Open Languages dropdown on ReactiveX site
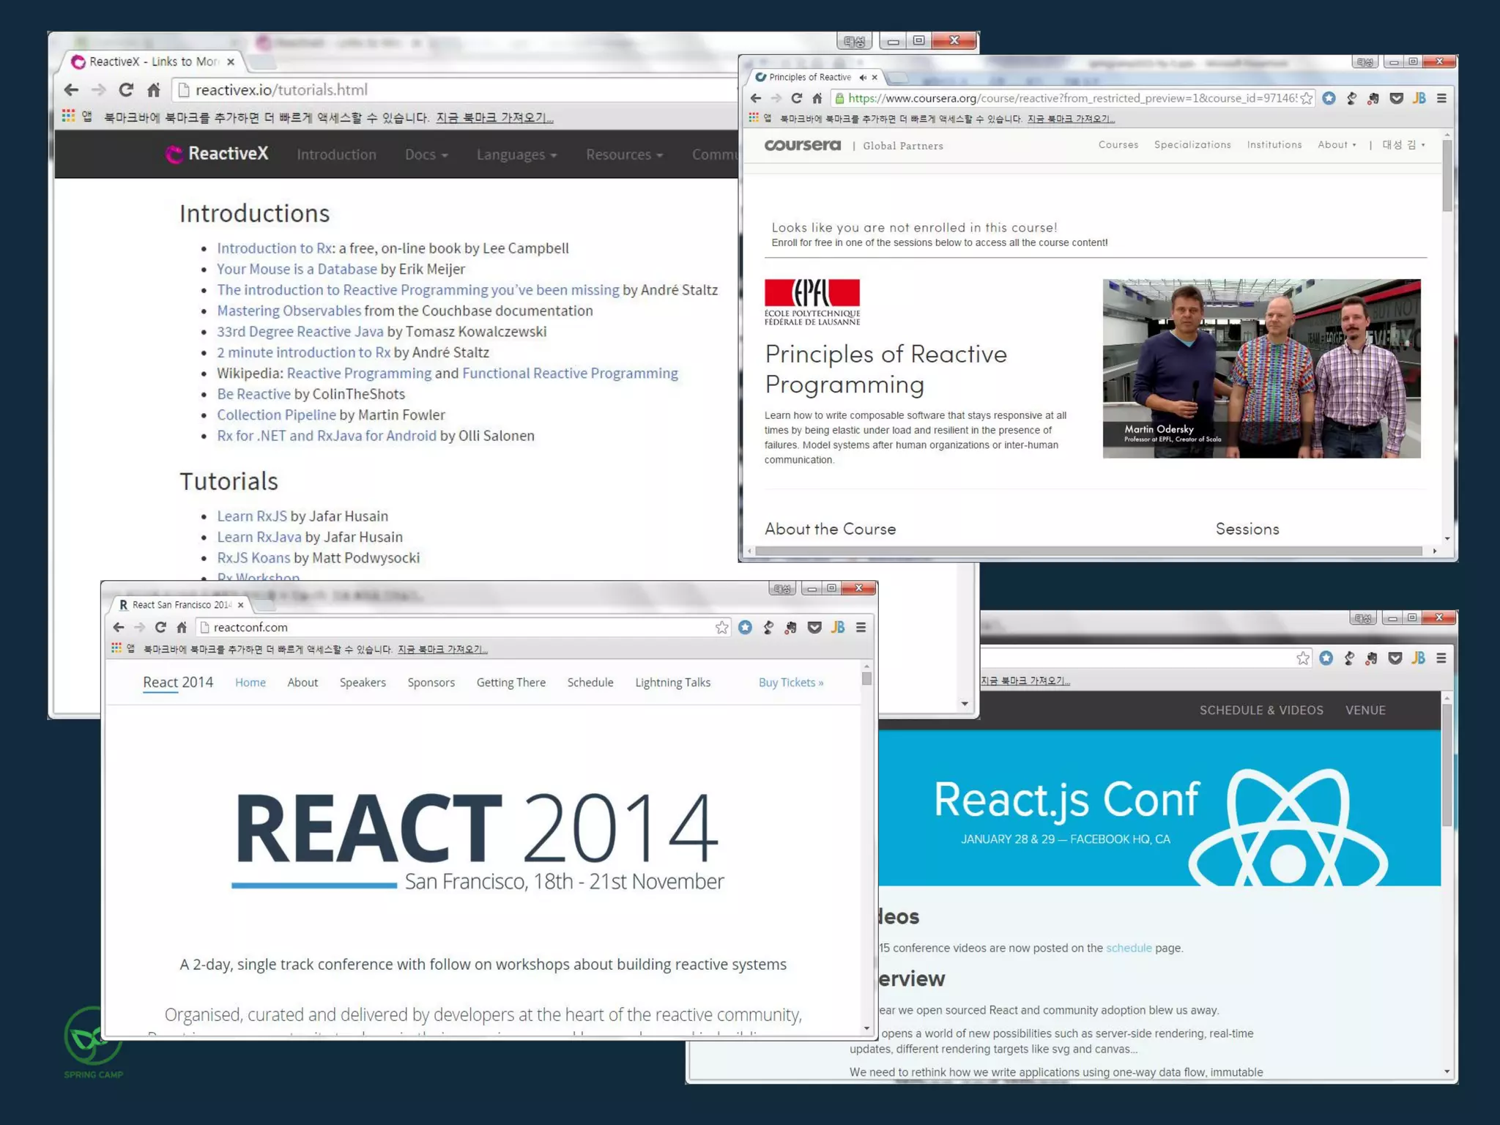This screenshot has height=1125, width=1500. coord(516,155)
